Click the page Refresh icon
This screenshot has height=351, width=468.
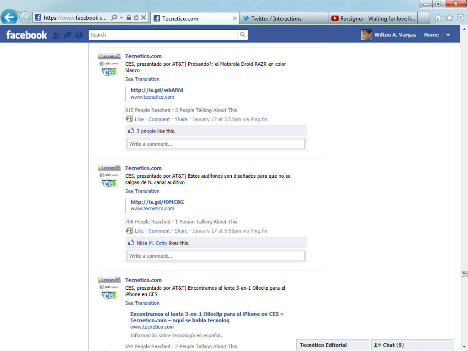136,18
